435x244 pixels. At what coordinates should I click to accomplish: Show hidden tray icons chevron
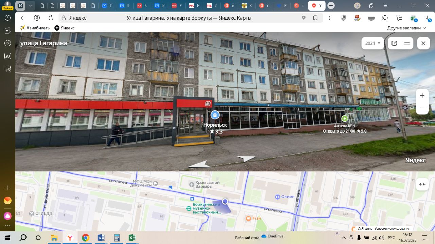point(344,238)
